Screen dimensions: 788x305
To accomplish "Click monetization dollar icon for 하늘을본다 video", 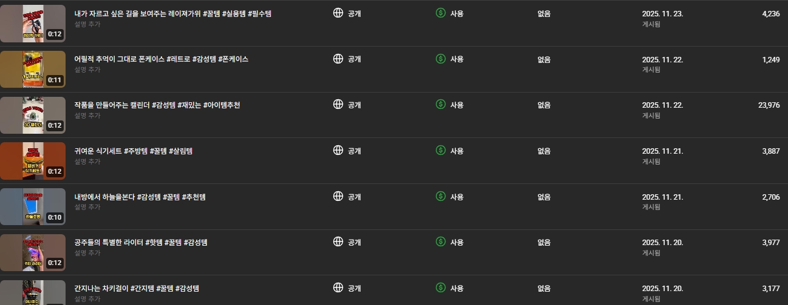I will (x=441, y=196).
